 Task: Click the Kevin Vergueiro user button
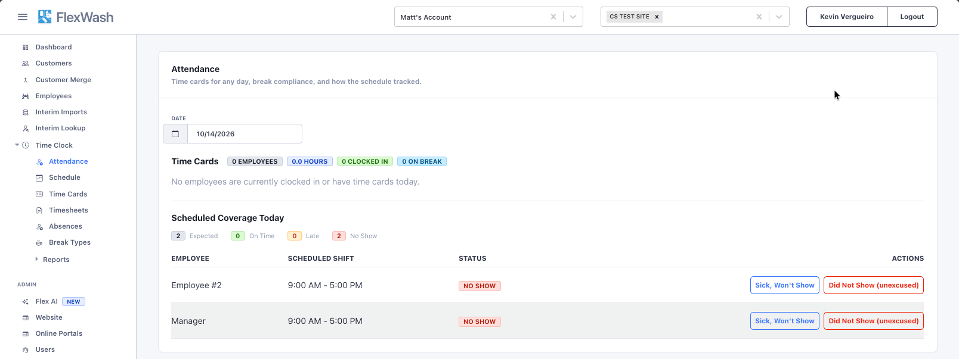[847, 17]
